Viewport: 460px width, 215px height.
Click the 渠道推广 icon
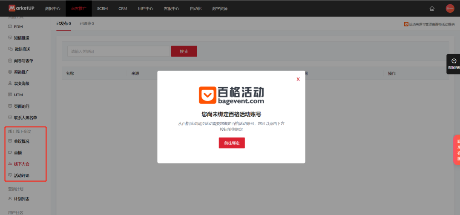[10, 72]
